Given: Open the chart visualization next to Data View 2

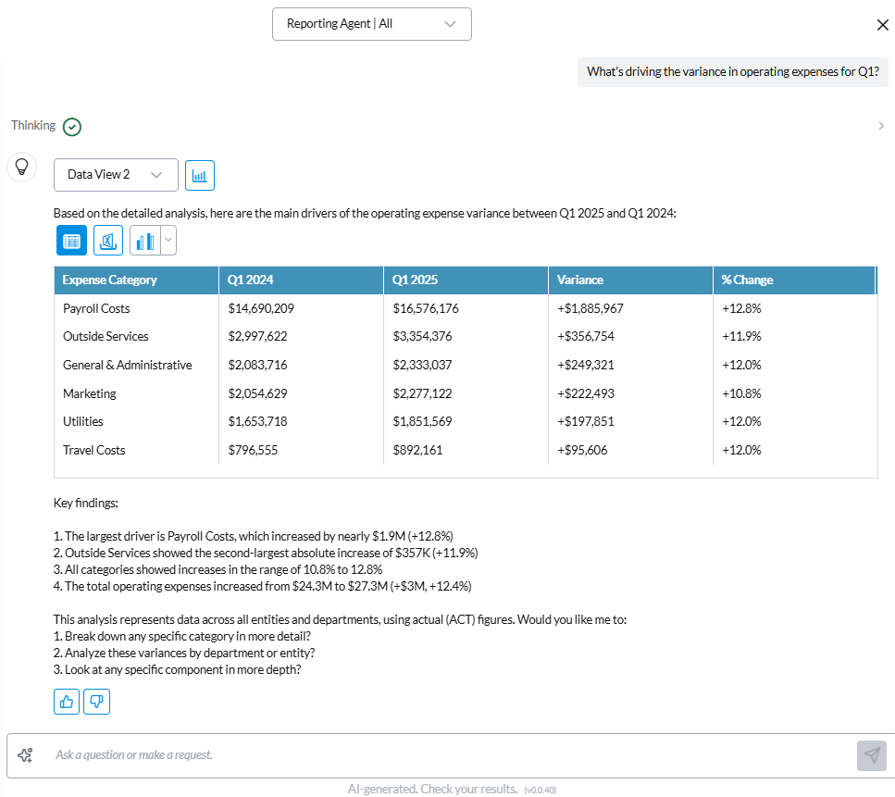Looking at the screenshot, I should pos(200,175).
